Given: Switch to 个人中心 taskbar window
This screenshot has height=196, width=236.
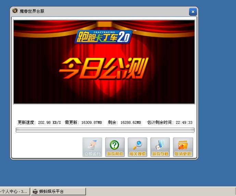Looking at the screenshot, I should pos(15,192).
